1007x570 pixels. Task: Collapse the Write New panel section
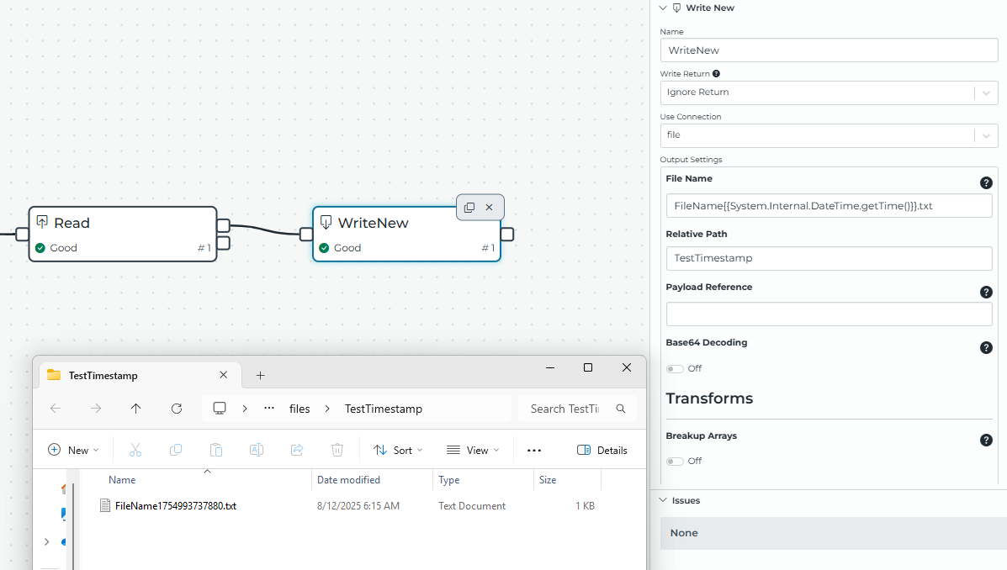663,8
